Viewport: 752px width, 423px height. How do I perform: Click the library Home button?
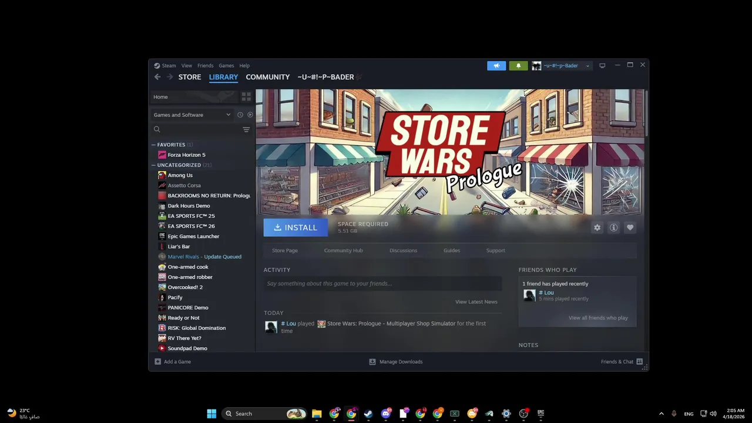tap(194, 97)
